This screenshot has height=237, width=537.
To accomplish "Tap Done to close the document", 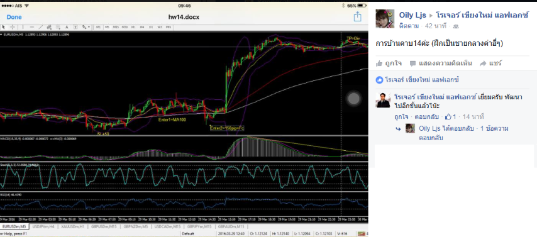I will click(14, 17).
